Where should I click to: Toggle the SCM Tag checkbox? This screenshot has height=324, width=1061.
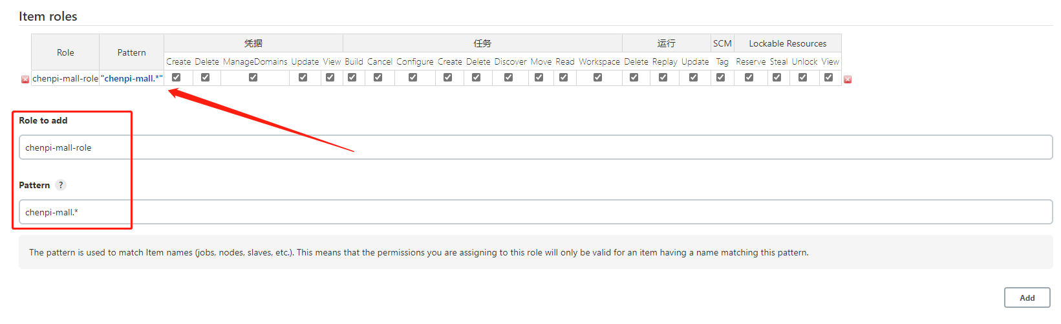721,78
